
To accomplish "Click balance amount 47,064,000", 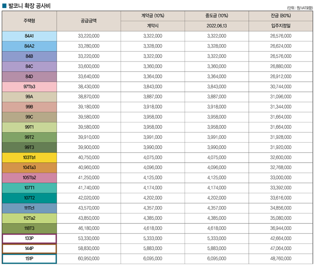I will (x=281, y=249).
